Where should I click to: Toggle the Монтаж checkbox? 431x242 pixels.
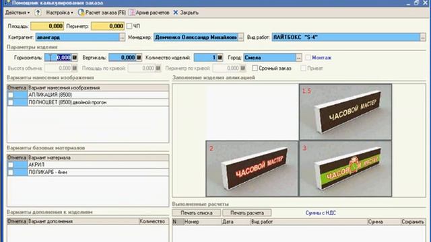pyautogui.click(x=308, y=58)
